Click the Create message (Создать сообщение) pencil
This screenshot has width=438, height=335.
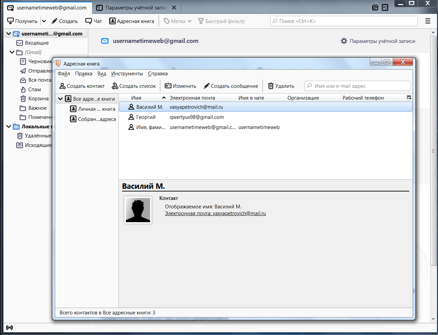pyautogui.click(x=207, y=86)
